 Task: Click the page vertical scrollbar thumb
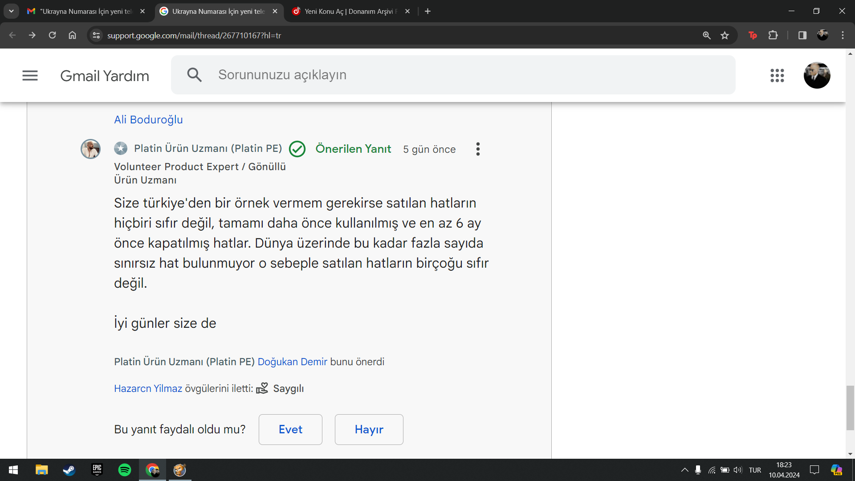click(850, 408)
